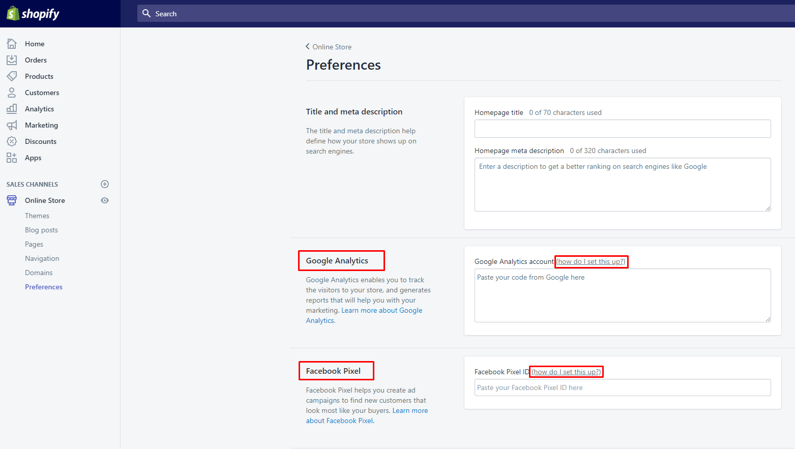Screen dimensions: 795x449
Task: Open Pages submenu item
Action: [34, 244]
